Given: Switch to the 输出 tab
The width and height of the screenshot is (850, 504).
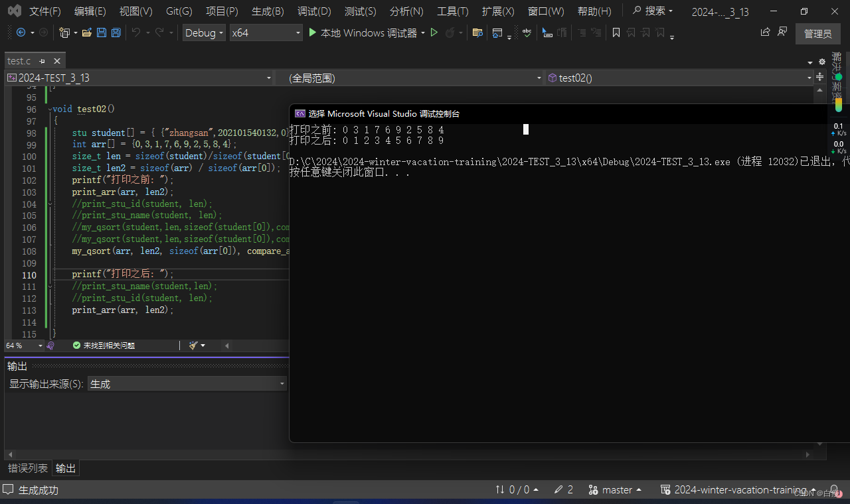Looking at the screenshot, I should [x=66, y=468].
